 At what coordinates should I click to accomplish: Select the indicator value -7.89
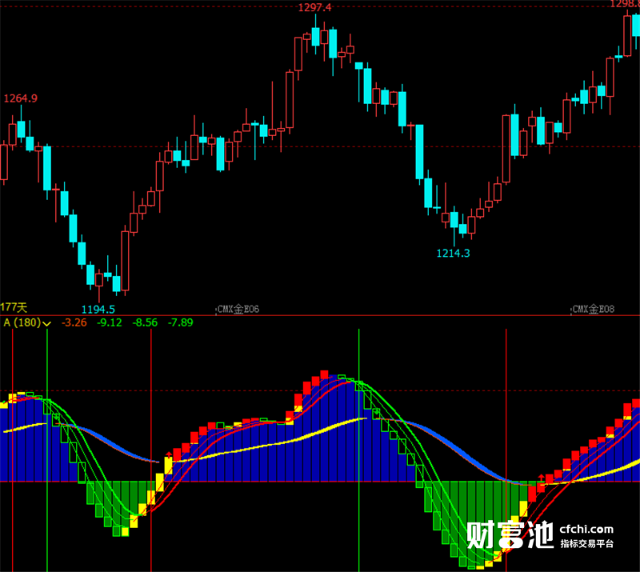coord(181,322)
